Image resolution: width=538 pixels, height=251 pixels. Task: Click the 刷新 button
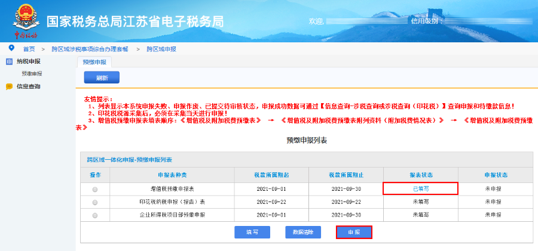(x=102, y=78)
